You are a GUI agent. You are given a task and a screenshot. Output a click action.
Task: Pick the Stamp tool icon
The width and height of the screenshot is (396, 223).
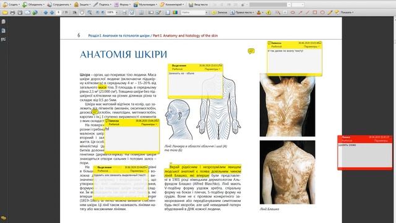point(259,12)
